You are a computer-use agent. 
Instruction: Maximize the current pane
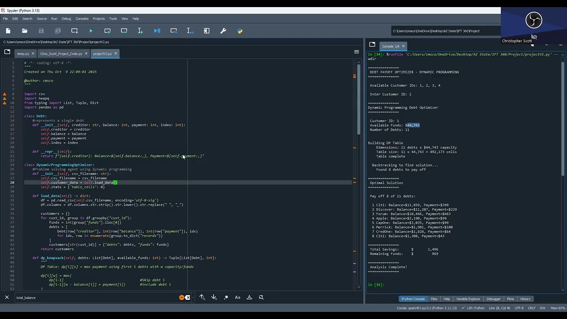(207, 31)
